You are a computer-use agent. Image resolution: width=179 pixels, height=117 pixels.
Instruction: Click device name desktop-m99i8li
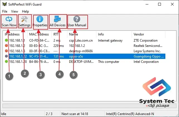[x=81, y=51]
